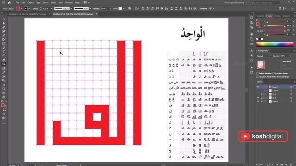Expand Layer 5 contents arrow
296x166 pixels.
(x=266, y=87)
